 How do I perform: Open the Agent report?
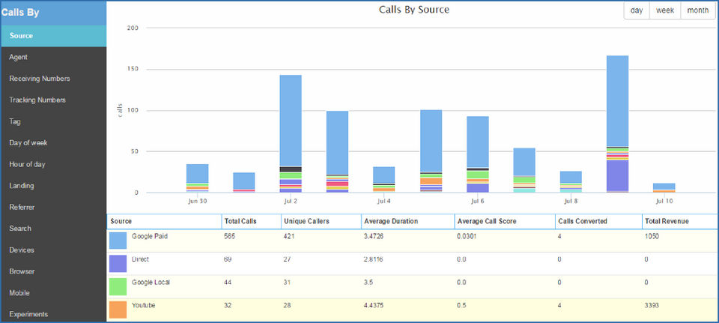tap(54, 58)
